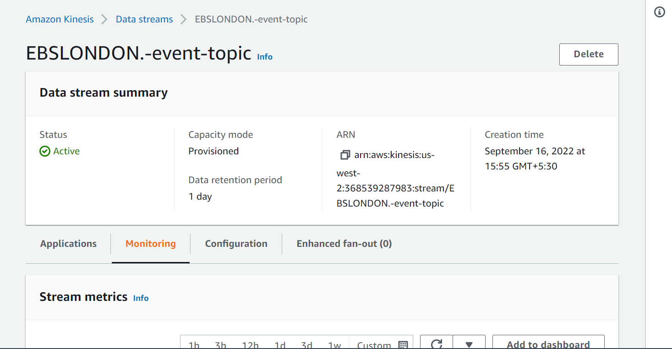Choose the 12h time range
This screenshot has height=349, width=672.
pyautogui.click(x=250, y=345)
